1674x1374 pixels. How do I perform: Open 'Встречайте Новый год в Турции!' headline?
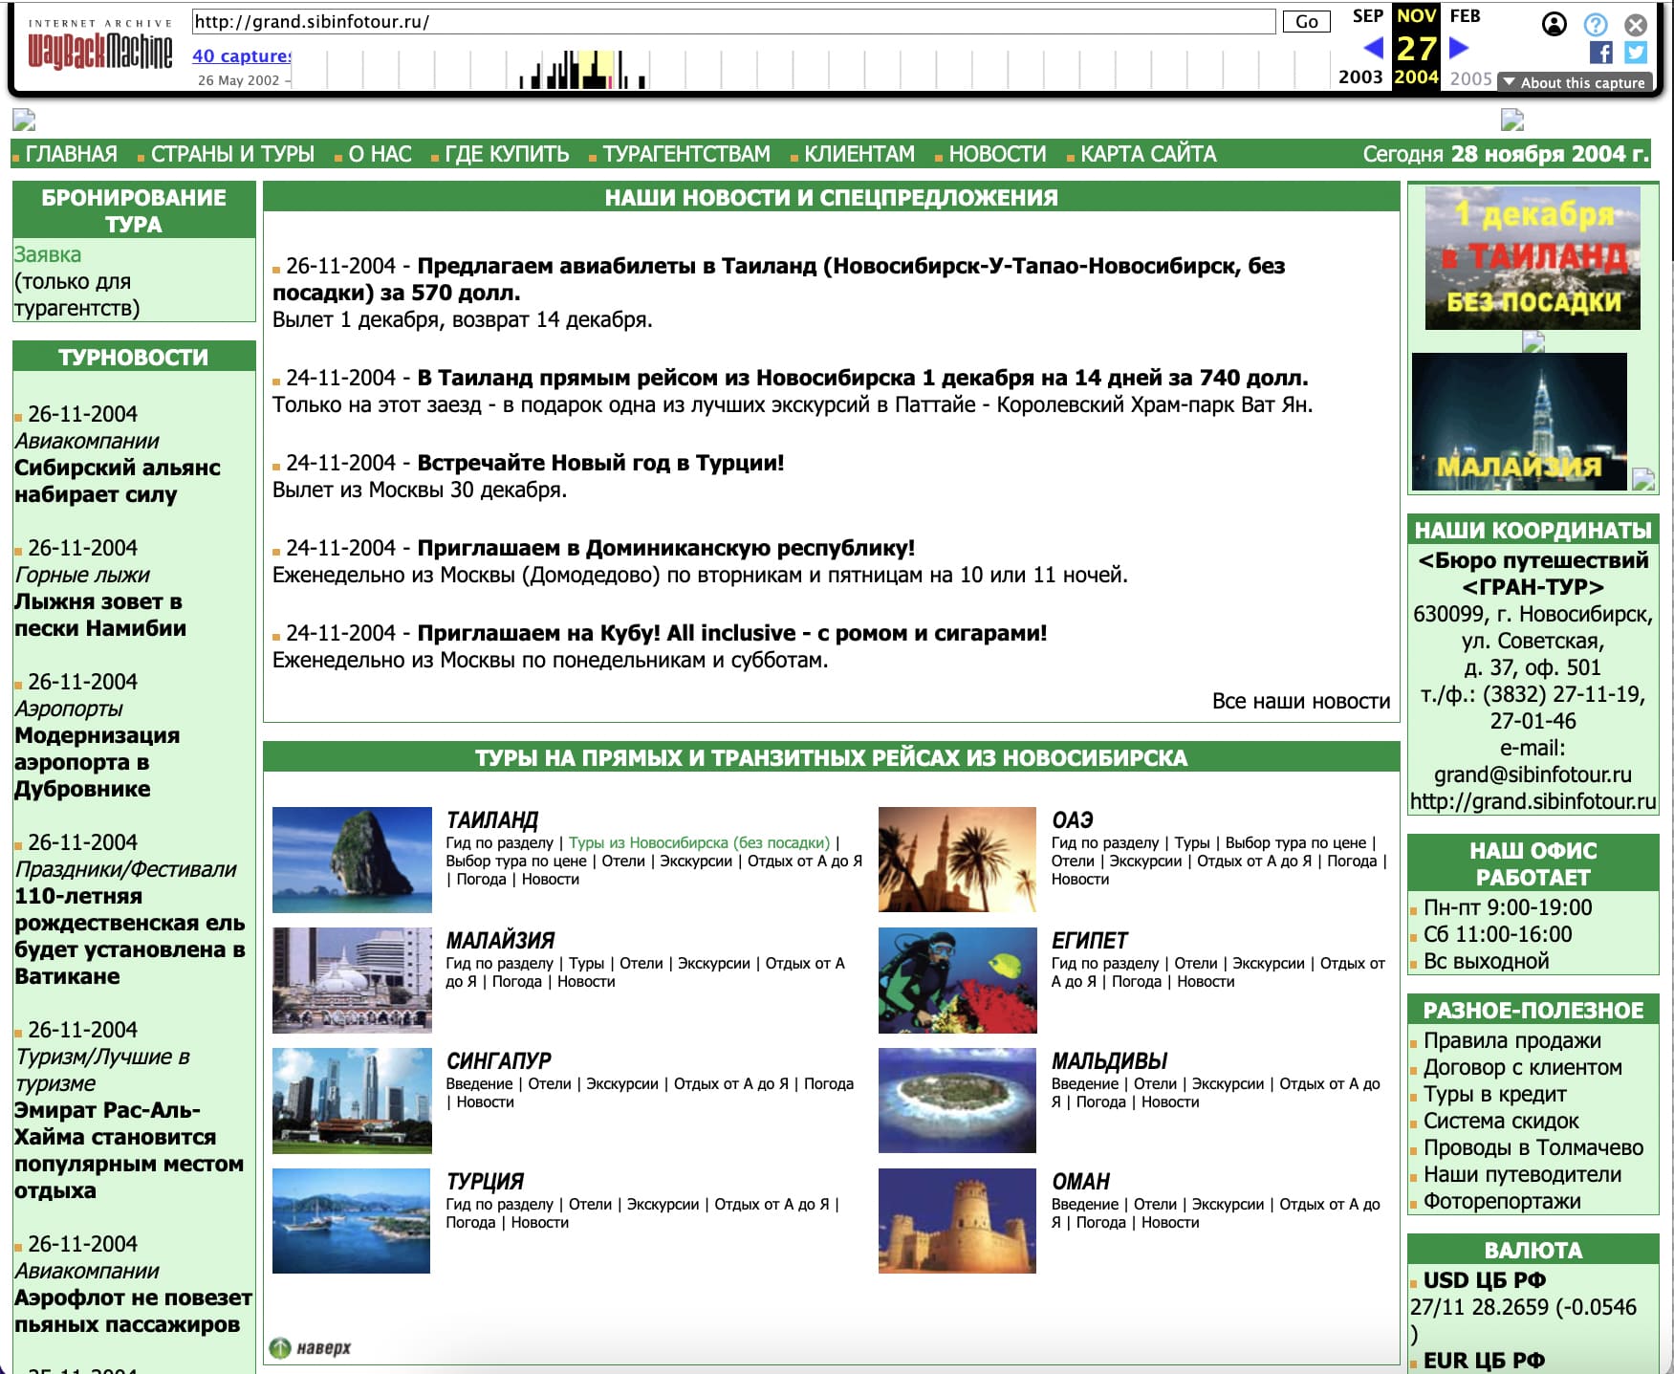[x=600, y=463]
